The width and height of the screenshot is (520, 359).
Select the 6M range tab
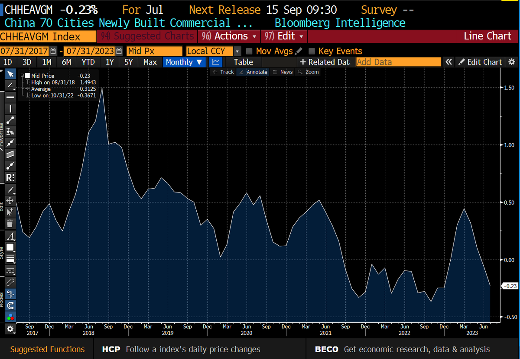click(66, 62)
